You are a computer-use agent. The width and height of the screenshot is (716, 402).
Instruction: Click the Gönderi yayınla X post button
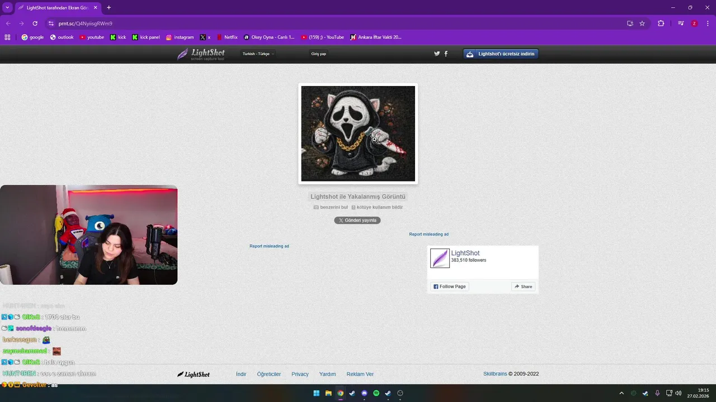(x=357, y=221)
